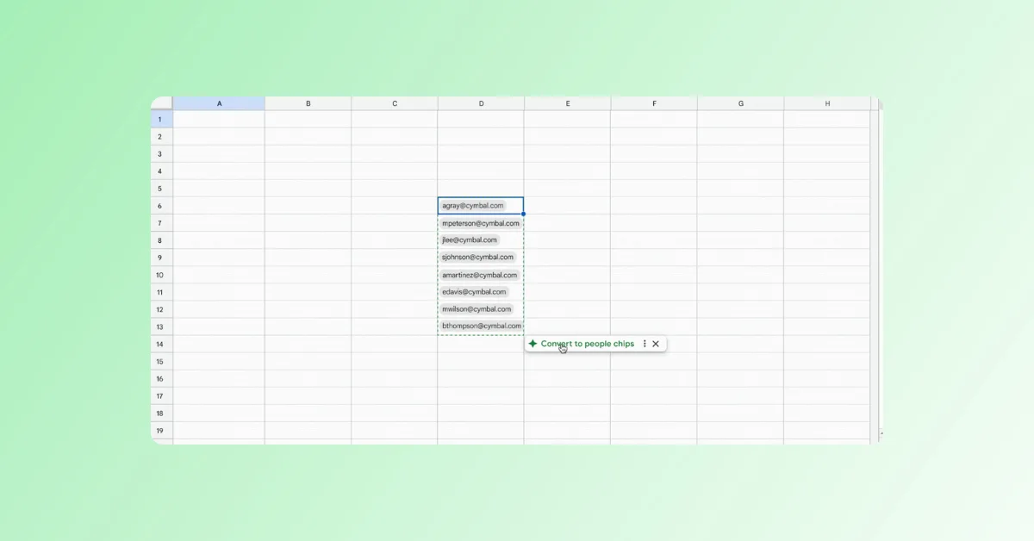Select column A header

[x=219, y=103]
